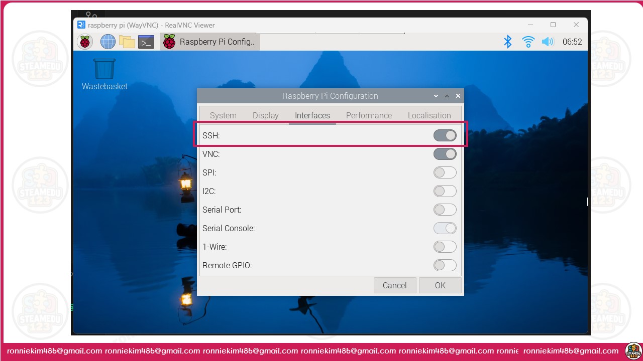Switch to the Display tab
The image size is (643, 361).
265,115
